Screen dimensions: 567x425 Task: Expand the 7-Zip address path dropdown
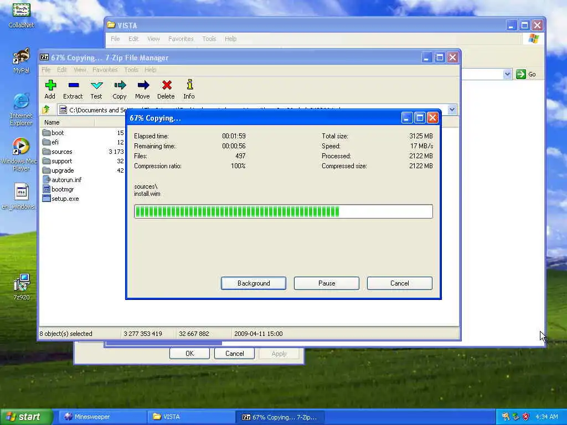452,110
